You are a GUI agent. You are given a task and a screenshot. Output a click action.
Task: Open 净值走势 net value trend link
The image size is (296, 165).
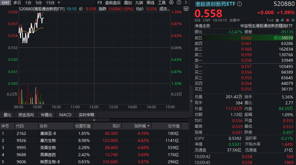(202, 26)
